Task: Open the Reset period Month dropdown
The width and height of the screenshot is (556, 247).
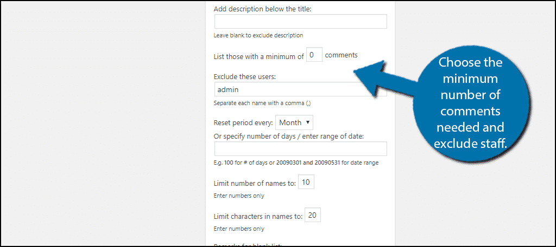Action: (x=294, y=122)
